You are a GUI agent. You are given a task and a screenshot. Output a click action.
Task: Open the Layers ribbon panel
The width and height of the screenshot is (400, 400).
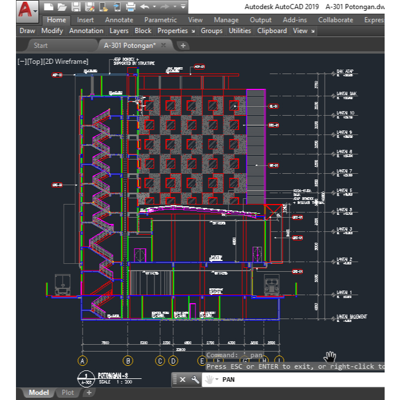click(x=119, y=31)
